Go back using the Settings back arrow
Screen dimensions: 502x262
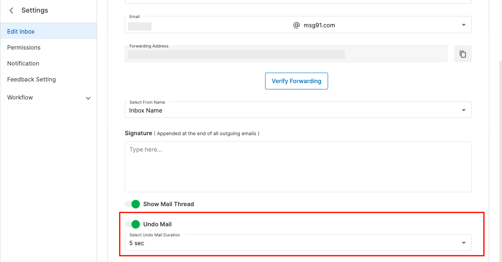11,10
